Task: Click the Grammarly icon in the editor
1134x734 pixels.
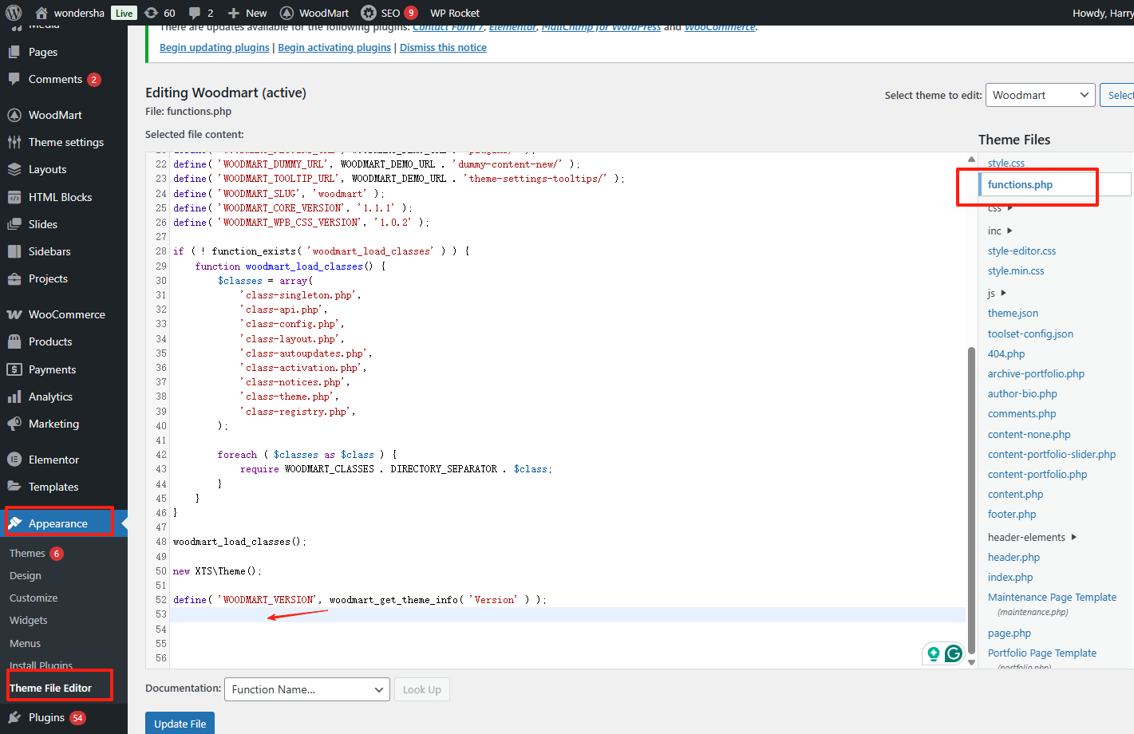Action: click(x=953, y=653)
